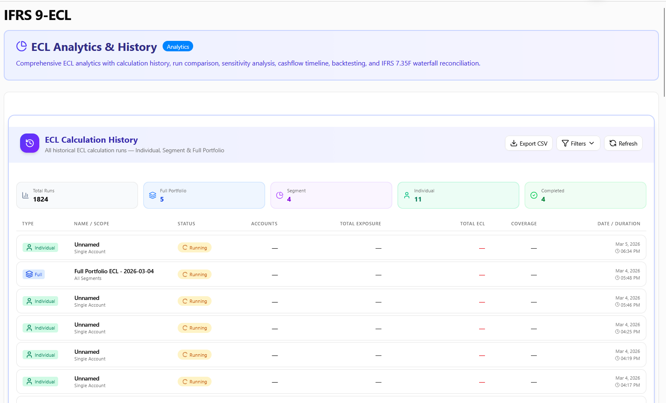Sort by the Date / Duration column header
Viewport: 666px width, 403px height.
pyautogui.click(x=618, y=224)
